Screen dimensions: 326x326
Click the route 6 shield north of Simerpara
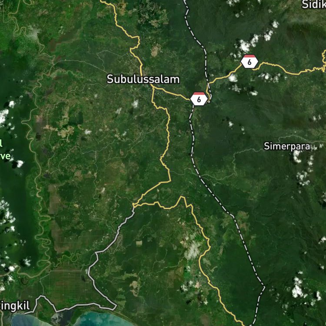pos(249,61)
